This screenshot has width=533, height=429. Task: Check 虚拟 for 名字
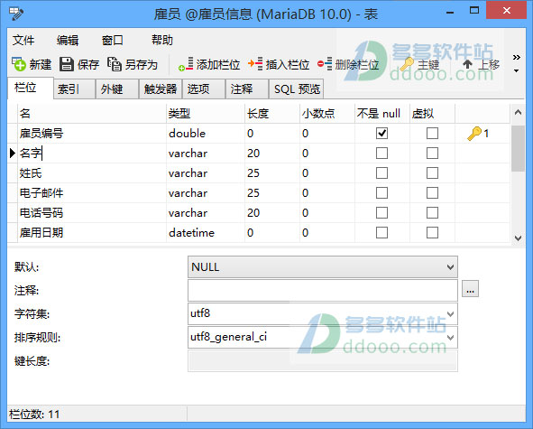432,154
